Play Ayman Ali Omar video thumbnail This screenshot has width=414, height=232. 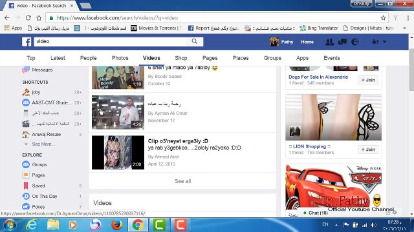pos(118,112)
